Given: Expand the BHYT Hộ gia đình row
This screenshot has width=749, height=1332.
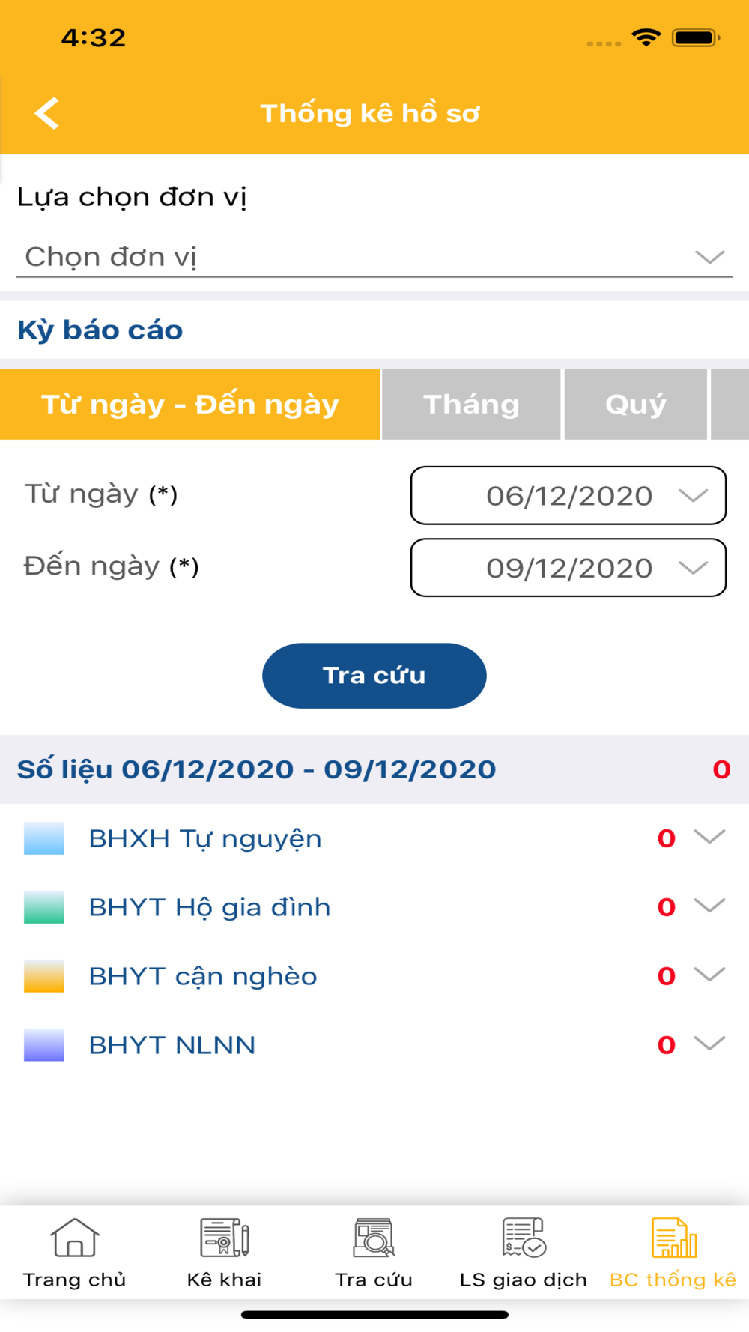Looking at the screenshot, I should click(x=709, y=906).
